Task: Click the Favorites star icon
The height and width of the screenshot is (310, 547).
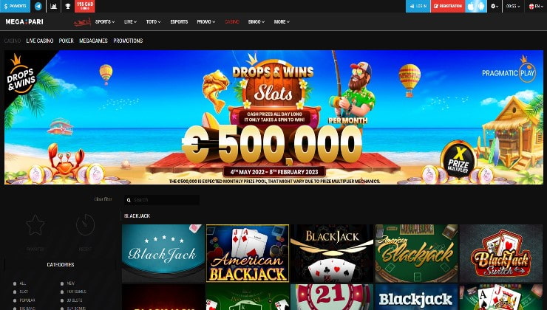Action: tap(35, 225)
